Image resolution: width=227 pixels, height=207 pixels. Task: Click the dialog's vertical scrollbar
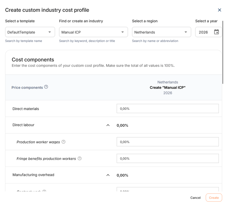[223, 52]
